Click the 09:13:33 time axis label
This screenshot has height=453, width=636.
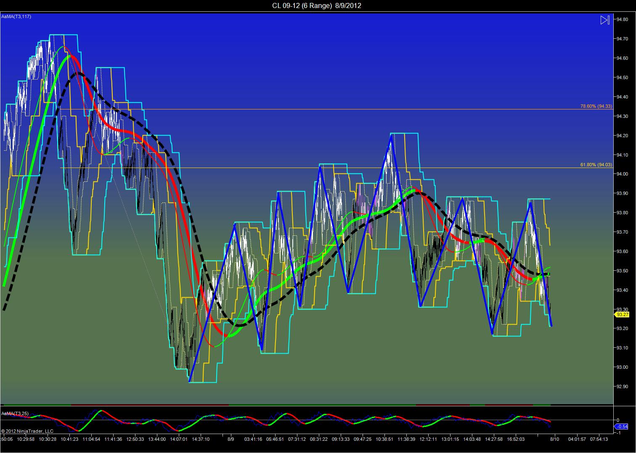click(341, 439)
